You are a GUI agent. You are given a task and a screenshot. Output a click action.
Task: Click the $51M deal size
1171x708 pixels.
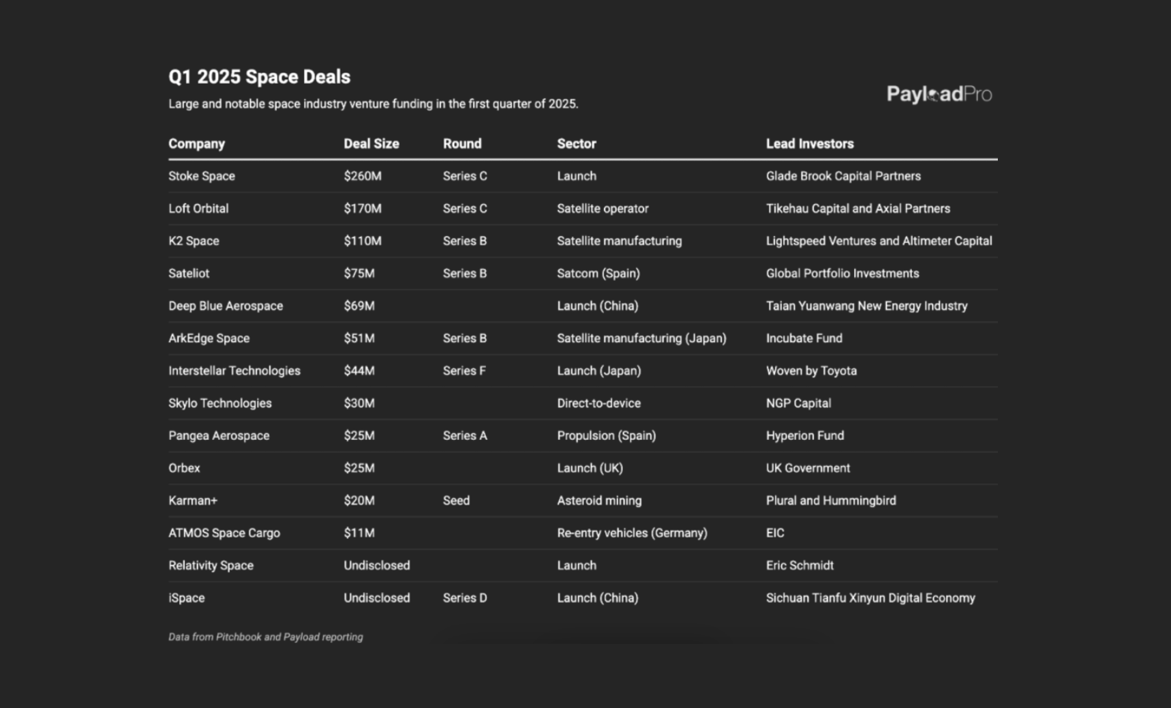point(359,338)
